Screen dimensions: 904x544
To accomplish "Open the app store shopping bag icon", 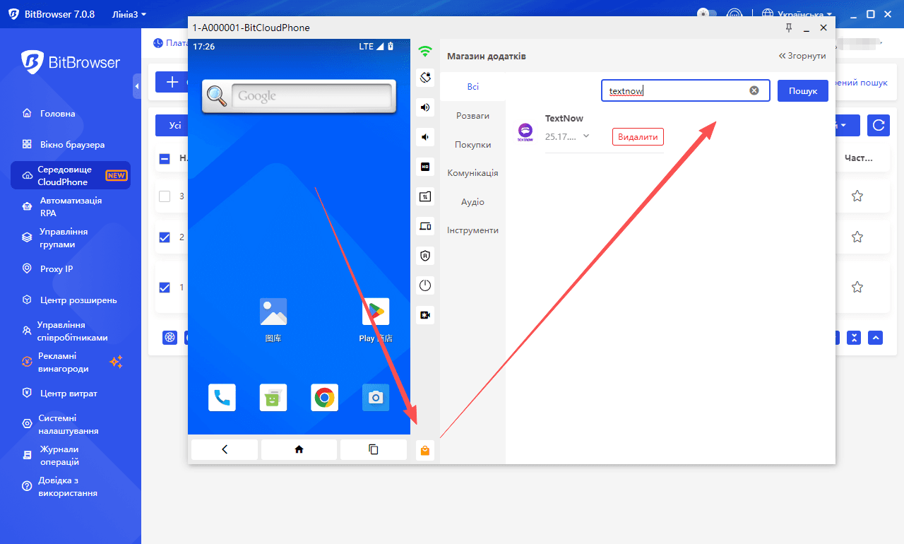I will pos(424,450).
